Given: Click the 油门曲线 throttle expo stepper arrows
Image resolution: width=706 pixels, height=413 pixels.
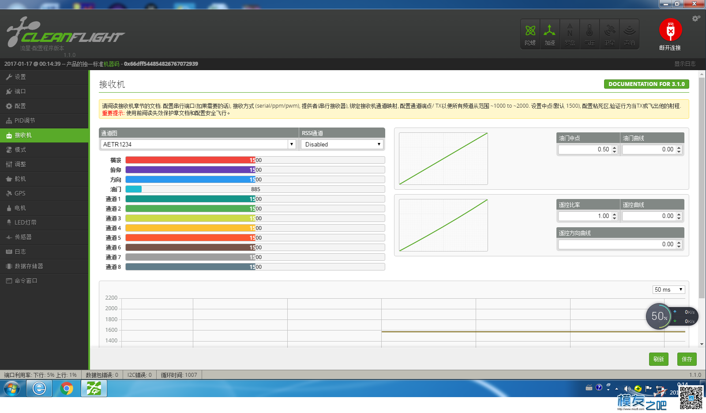Looking at the screenshot, I should [679, 150].
